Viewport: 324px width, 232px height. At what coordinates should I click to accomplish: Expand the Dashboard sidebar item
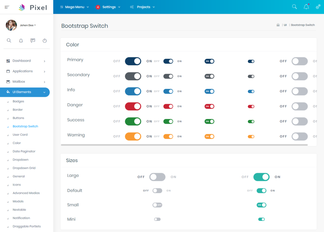click(x=21, y=61)
